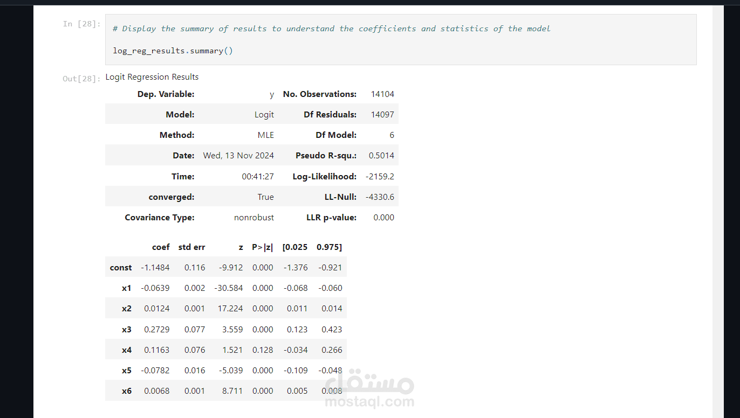740x418 pixels.
Task: Click the x1 row label
Action: click(x=127, y=288)
